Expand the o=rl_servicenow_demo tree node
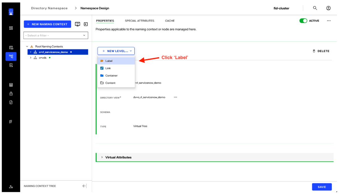The width and height of the screenshot is (340, 194). (31, 52)
